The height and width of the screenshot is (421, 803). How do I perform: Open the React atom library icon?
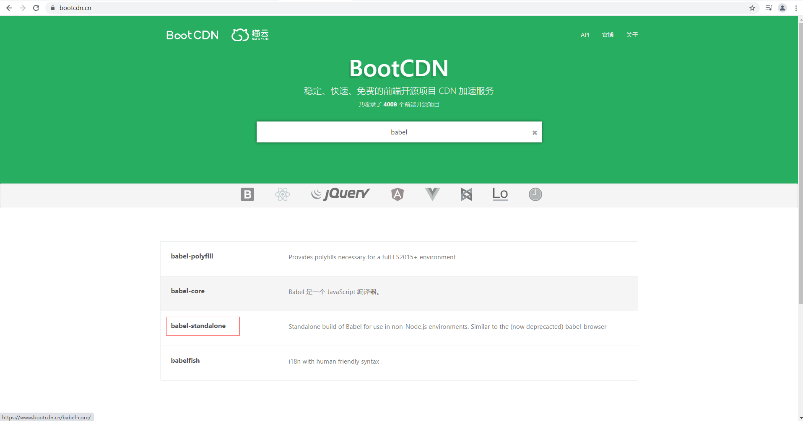point(283,194)
